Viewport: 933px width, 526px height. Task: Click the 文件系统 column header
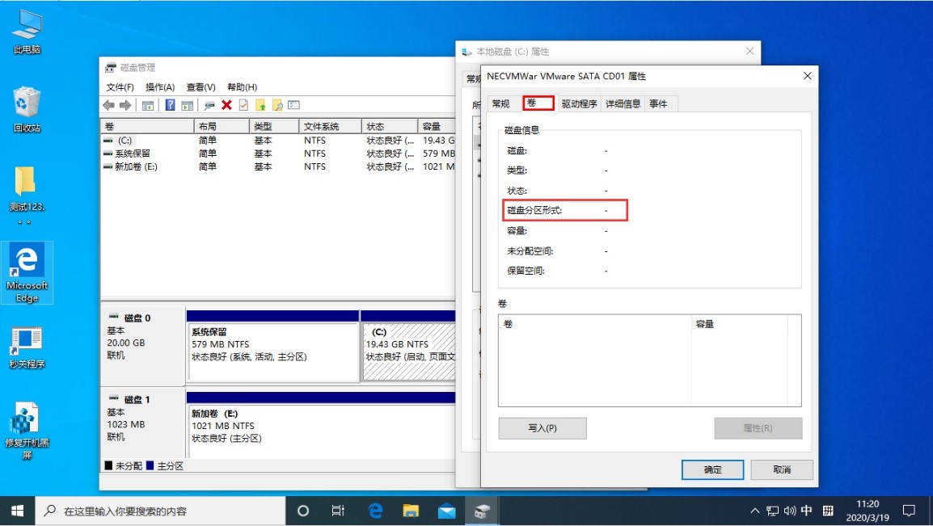point(330,127)
